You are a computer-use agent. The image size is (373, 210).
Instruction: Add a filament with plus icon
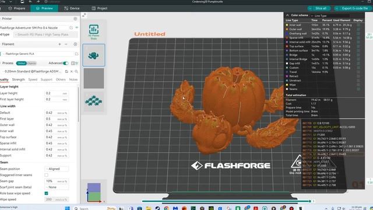tap(59, 44)
